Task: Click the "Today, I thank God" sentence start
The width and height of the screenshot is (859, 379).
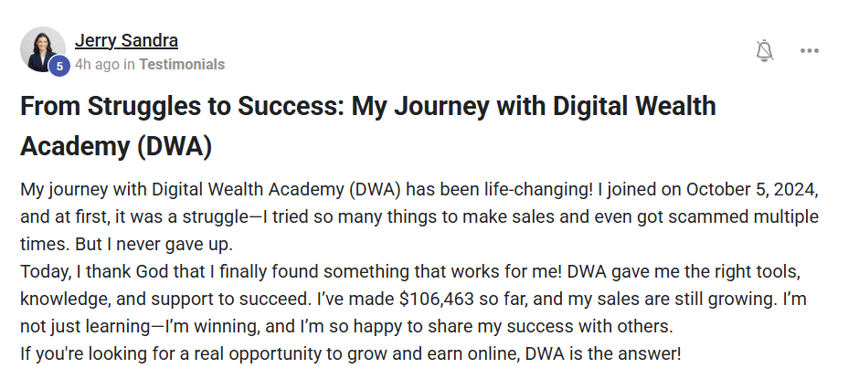Action: [87, 273]
